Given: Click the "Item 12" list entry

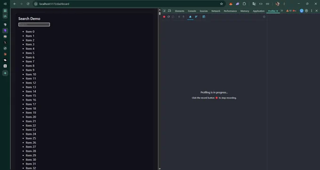Looking at the screenshot, I should click(31, 83).
